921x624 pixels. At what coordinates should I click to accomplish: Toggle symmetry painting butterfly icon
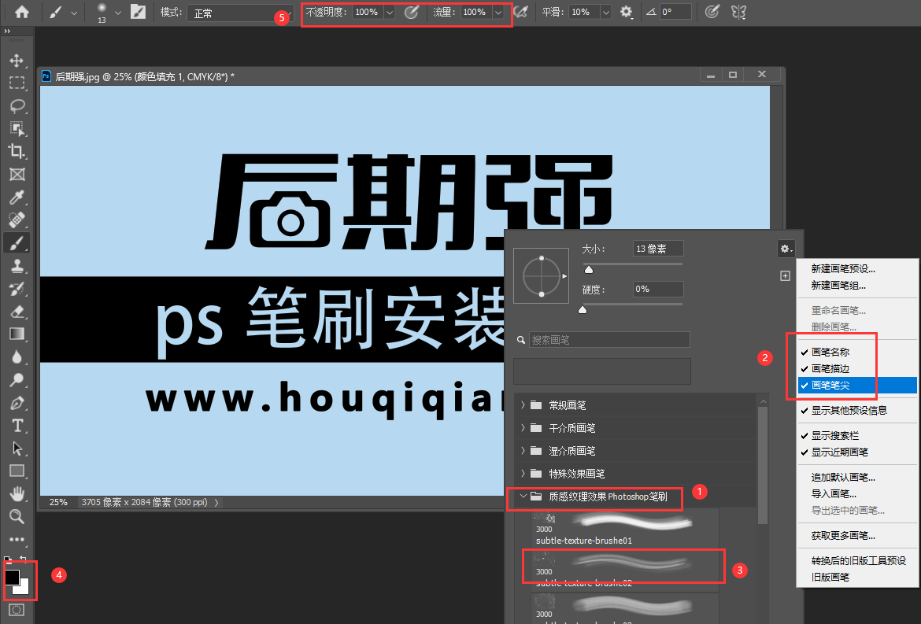pos(739,12)
